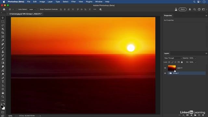Select the Frame tool
The height and width of the screenshot is (117, 208).
coord(3,37)
